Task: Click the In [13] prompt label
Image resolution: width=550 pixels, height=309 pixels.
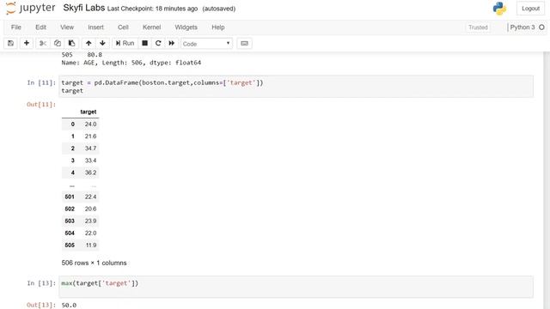Action: point(41,283)
